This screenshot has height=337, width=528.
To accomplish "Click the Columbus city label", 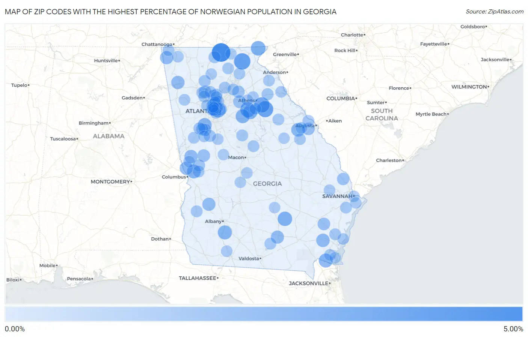I will click(174, 177).
